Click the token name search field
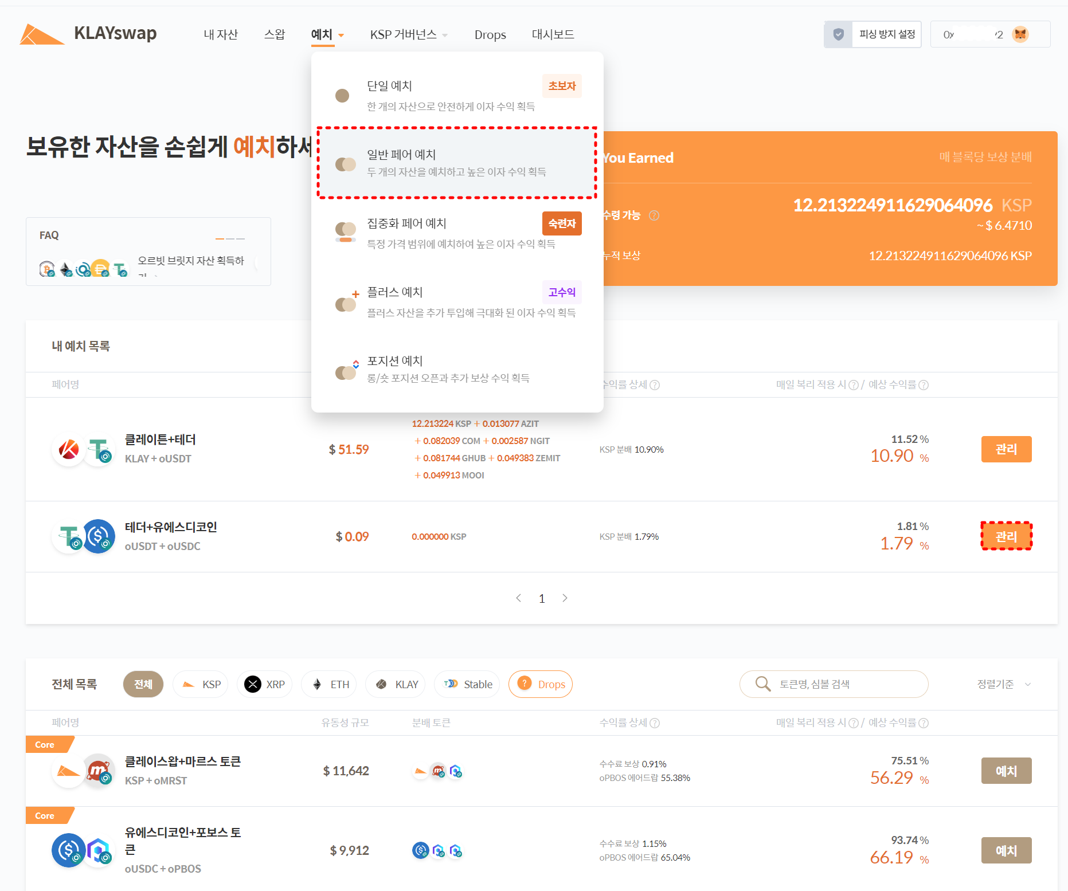The width and height of the screenshot is (1068, 891). tap(848, 684)
